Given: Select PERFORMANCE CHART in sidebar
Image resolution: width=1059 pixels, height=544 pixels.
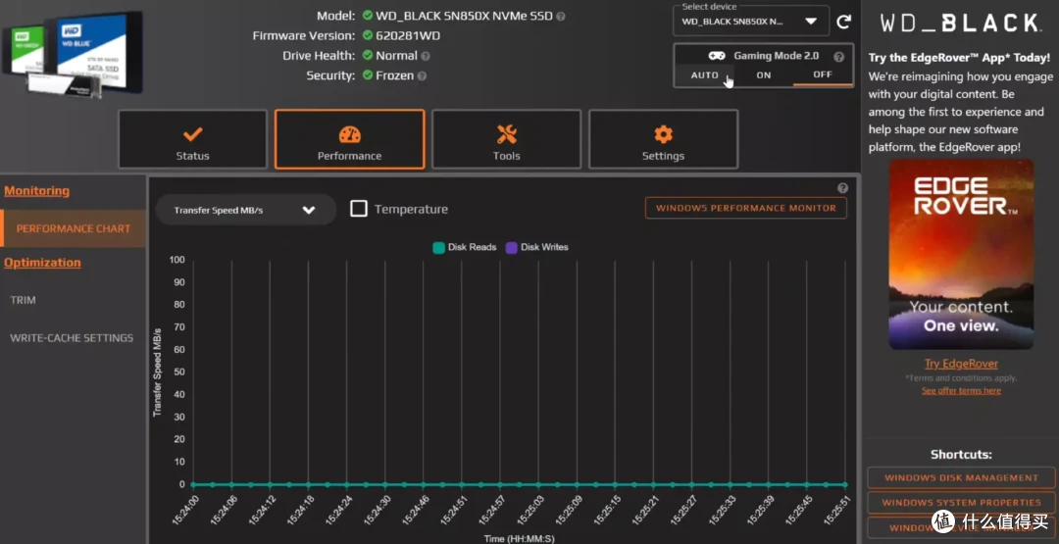Looking at the screenshot, I should click(73, 228).
